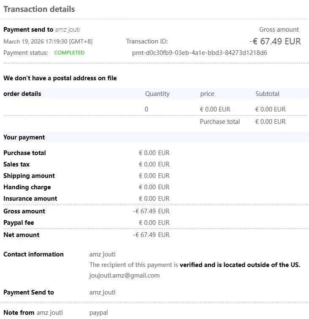This screenshot has width=309, height=319.
Task: Click the Paypal fee row label
Action: coord(19,223)
